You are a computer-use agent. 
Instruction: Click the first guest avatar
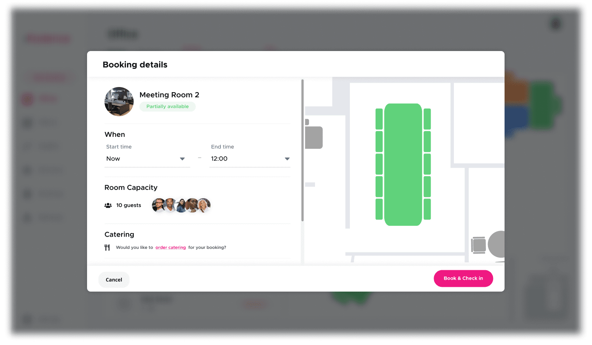pos(158,205)
